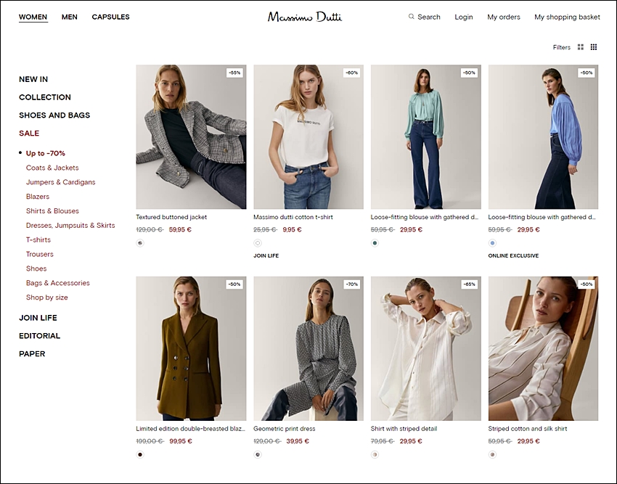Screen dimensions: 617x484
Task: Open the Shoes sale category
Action: tap(36, 268)
